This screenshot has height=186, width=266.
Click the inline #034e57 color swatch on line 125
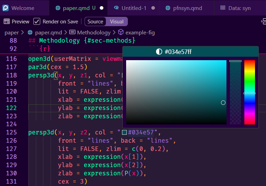[x=124, y=132]
